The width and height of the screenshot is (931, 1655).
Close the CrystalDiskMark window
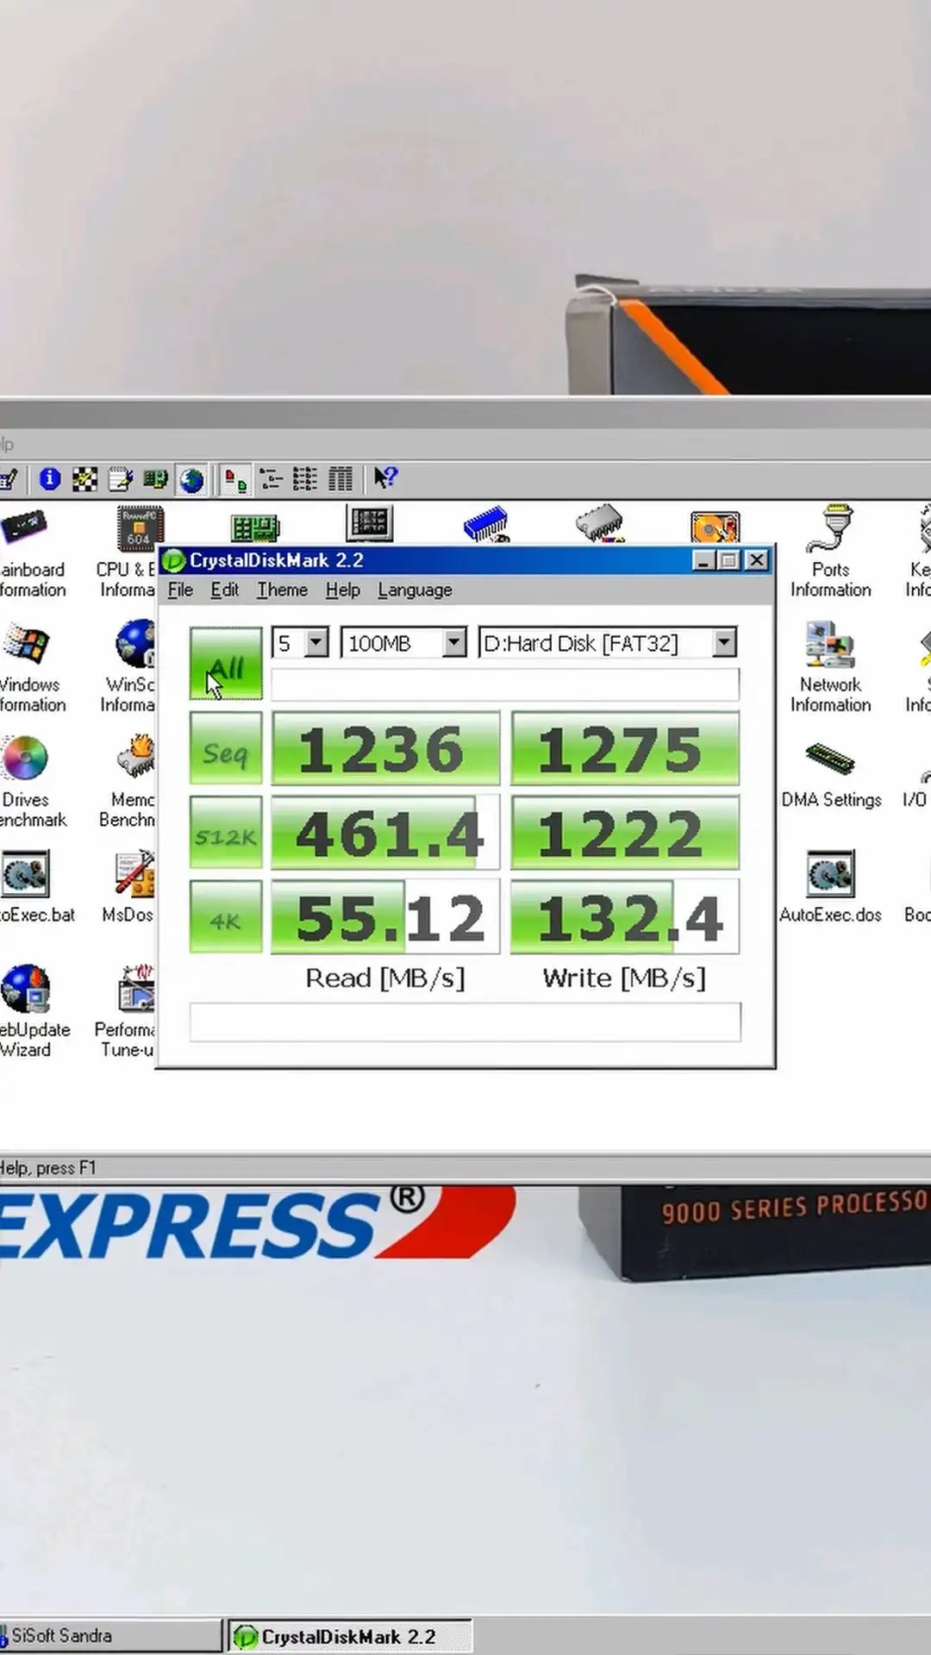pyautogui.click(x=756, y=560)
